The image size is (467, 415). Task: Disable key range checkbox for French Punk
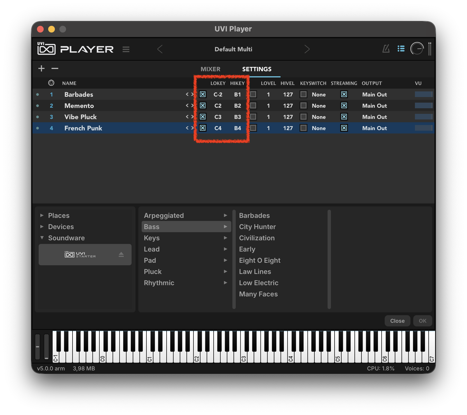(203, 128)
